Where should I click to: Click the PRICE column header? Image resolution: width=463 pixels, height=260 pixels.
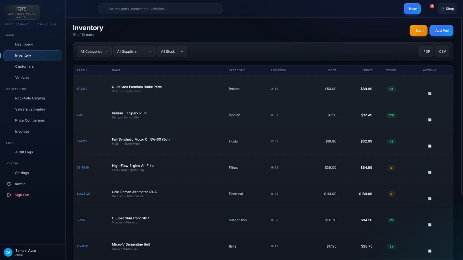pos(368,70)
